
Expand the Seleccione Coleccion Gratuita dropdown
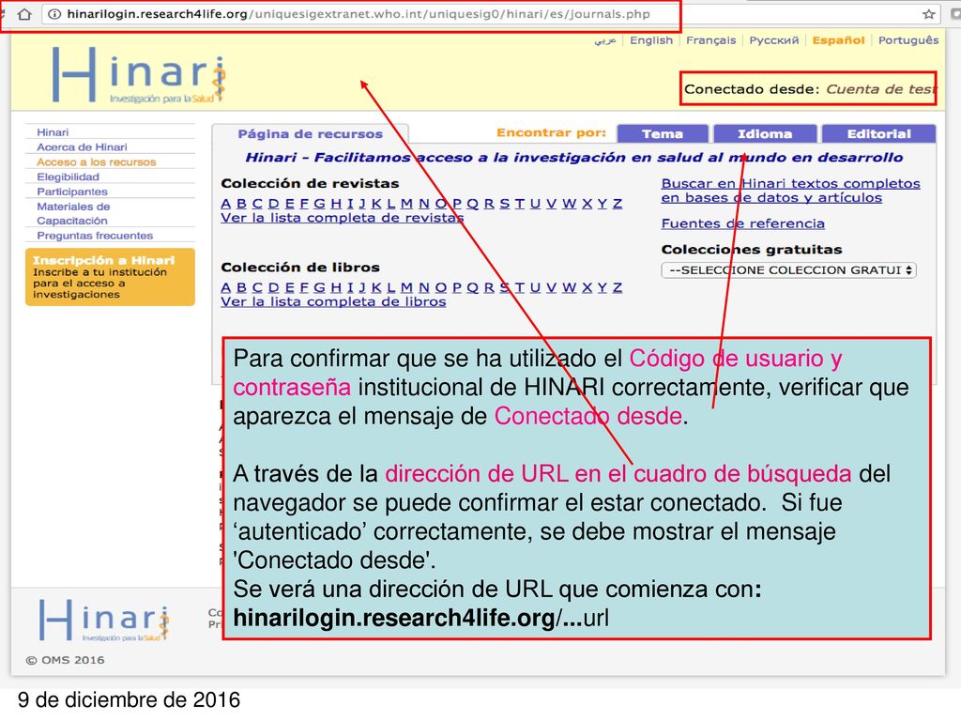[x=788, y=270]
